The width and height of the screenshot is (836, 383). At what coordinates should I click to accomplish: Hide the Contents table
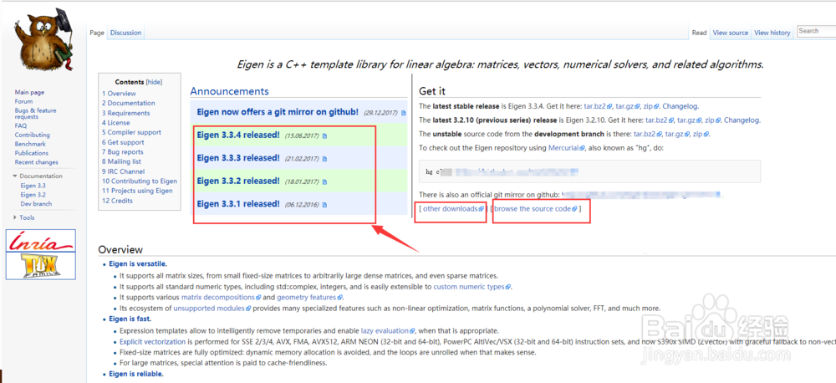(154, 82)
